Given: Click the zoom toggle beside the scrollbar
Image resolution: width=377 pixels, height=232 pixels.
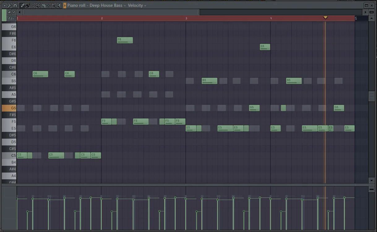Looking at the screenshot, I should tap(371, 12).
